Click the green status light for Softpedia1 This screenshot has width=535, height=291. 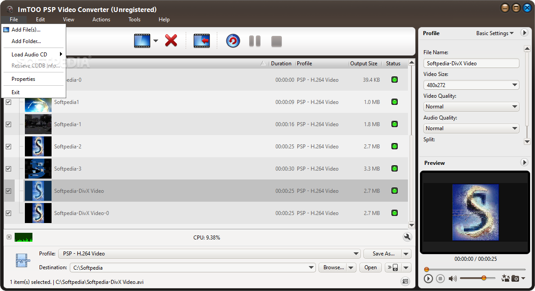click(x=394, y=102)
